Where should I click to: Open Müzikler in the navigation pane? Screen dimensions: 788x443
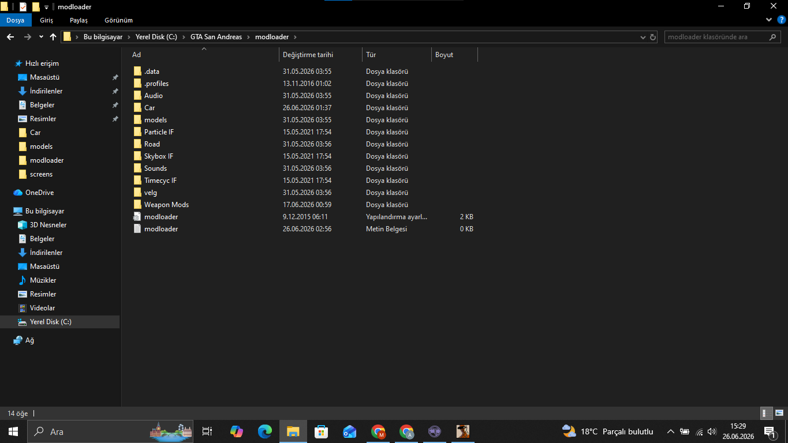tap(43, 280)
